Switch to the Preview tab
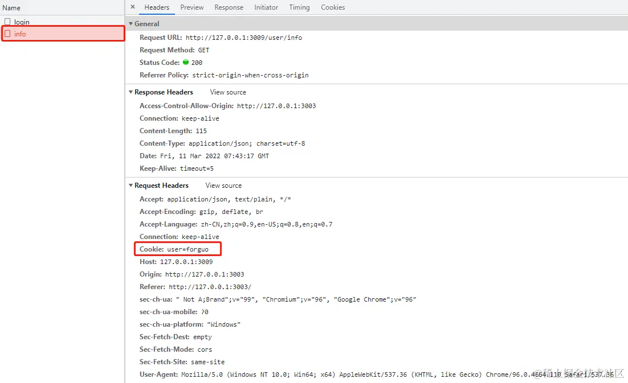The height and width of the screenshot is (383, 628). click(192, 7)
